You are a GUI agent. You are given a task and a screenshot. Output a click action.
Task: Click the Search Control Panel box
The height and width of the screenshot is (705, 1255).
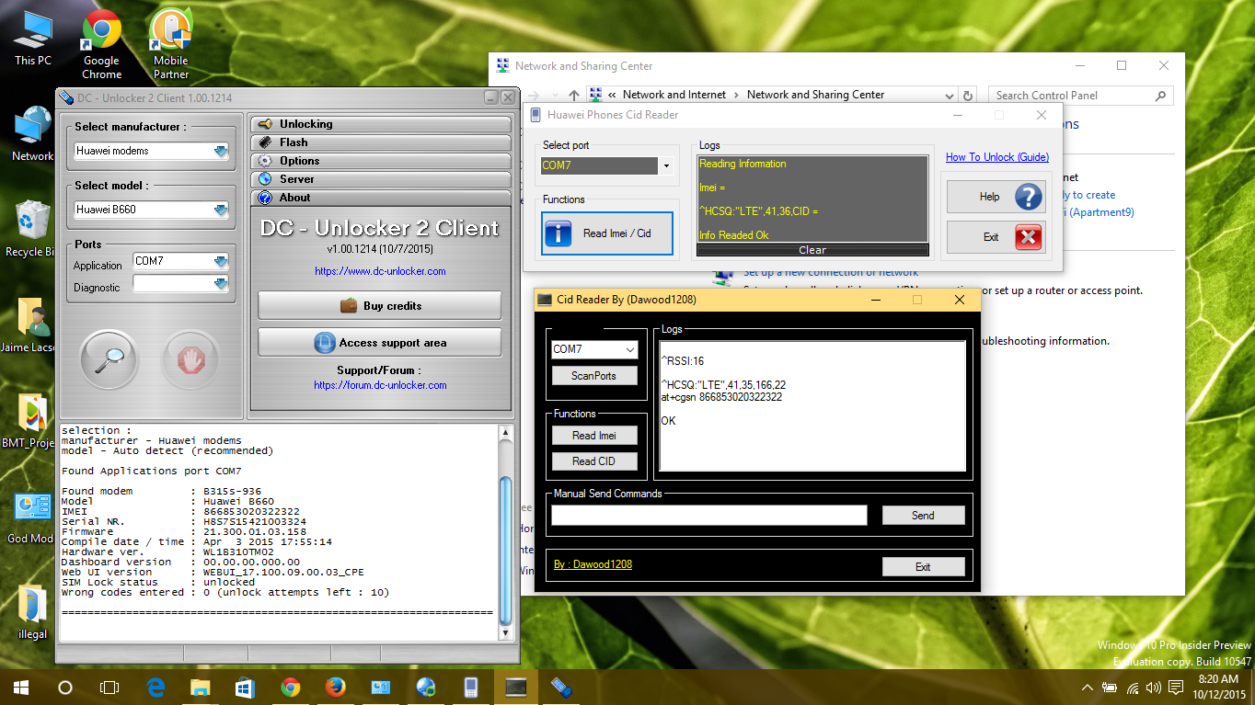point(1080,95)
